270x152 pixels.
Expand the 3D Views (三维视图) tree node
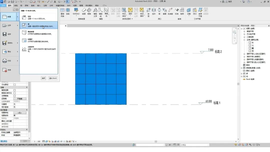pos(244,37)
